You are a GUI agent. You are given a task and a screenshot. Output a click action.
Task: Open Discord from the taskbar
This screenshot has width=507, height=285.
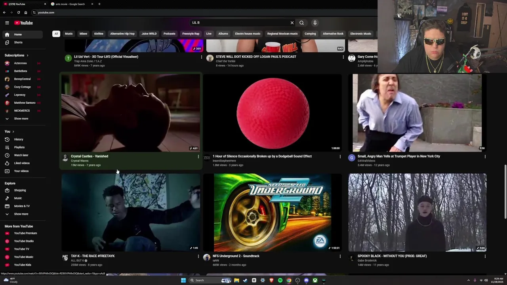click(306, 280)
